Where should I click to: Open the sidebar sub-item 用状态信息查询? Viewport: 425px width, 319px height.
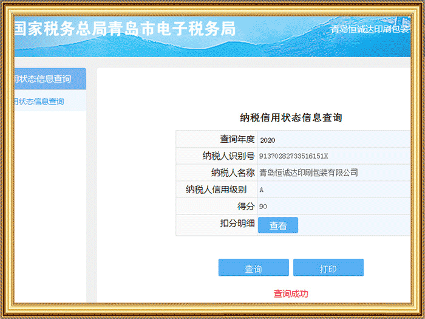point(39,101)
